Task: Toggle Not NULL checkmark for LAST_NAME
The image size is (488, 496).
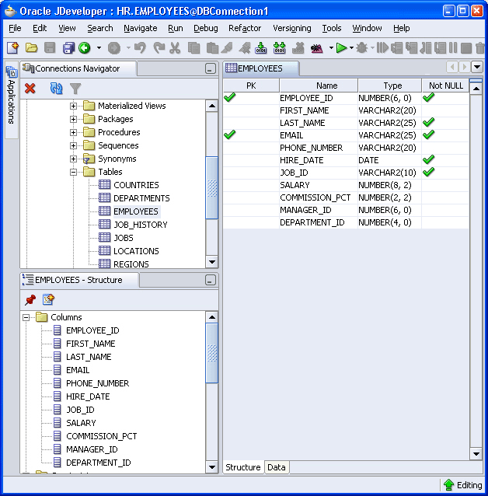Action: pyautogui.click(x=428, y=122)
